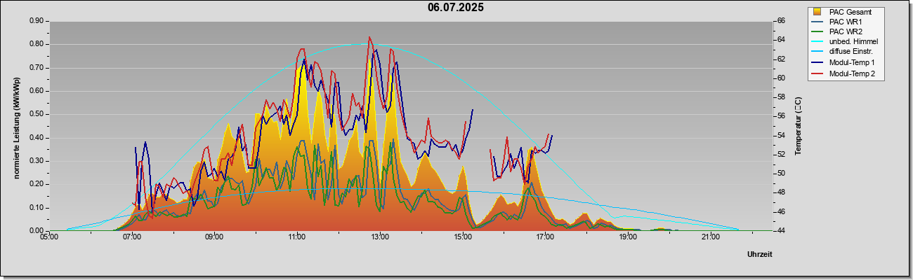Click the PAC Gesamt orange legend swatch

point(818,12)
